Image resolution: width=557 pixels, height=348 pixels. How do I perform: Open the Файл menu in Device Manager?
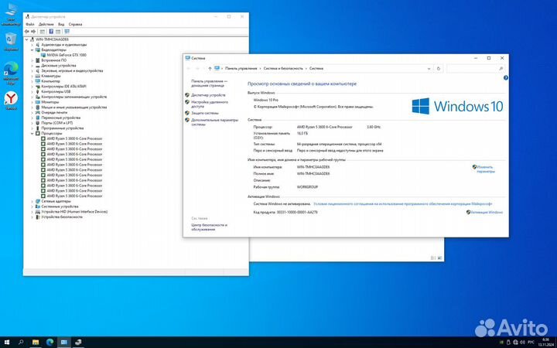click(29, 24)
